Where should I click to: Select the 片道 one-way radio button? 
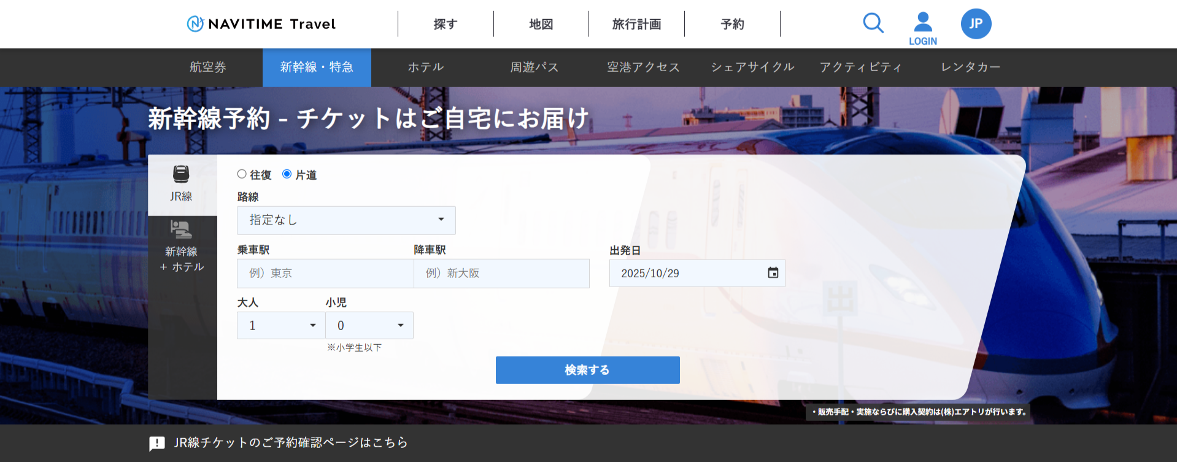(287, 174)
